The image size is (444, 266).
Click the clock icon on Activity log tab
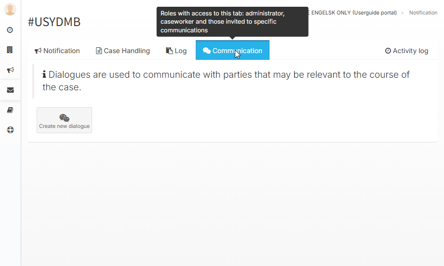(x=388, y=51)
